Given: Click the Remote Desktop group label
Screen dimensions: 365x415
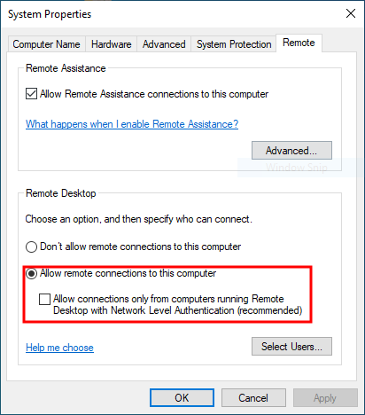Looking at the screenshot, I should pos(61,193).
